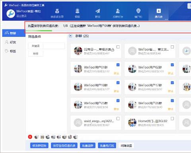191x153 pixels.
Task: Click the WeTool用户02群 group name
Action: coord(150,67)
